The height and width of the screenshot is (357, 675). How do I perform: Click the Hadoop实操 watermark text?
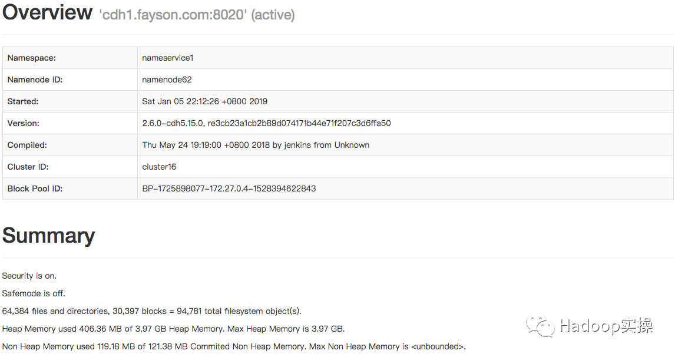pos(605,326)
